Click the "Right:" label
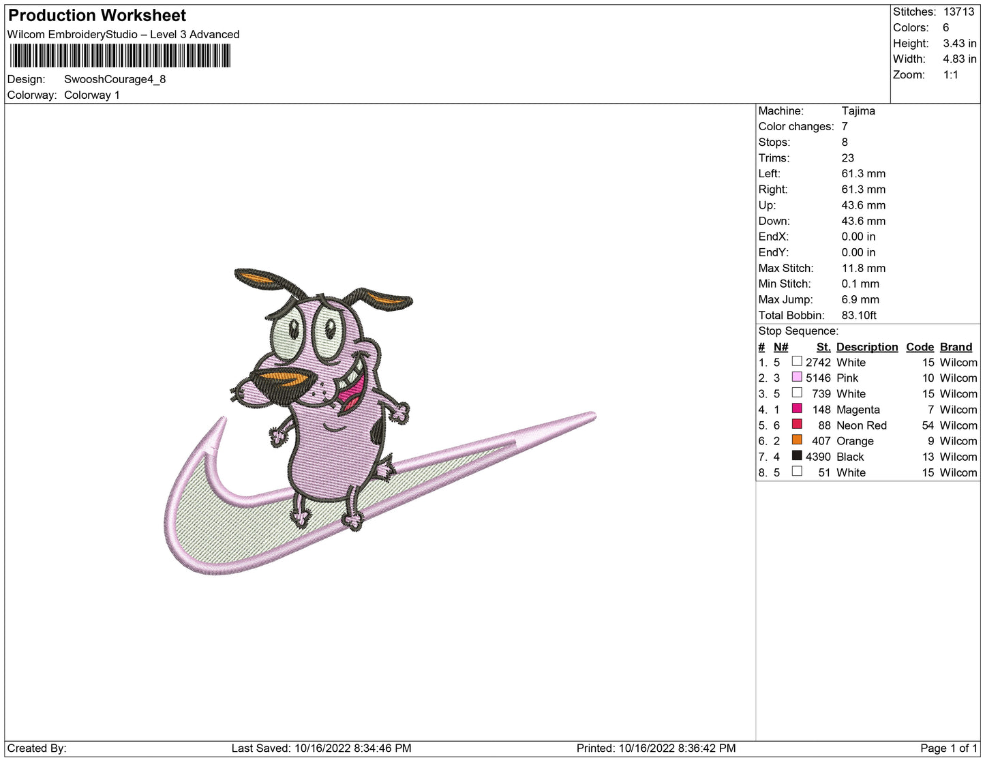The image size is (985, 758). pyautogui.click(x=773, y=189)
